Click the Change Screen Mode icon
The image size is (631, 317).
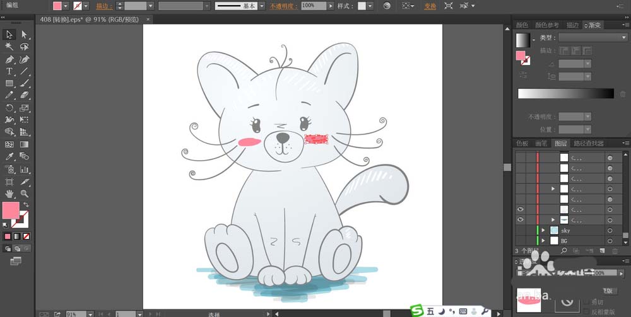(x=16, y=261)
